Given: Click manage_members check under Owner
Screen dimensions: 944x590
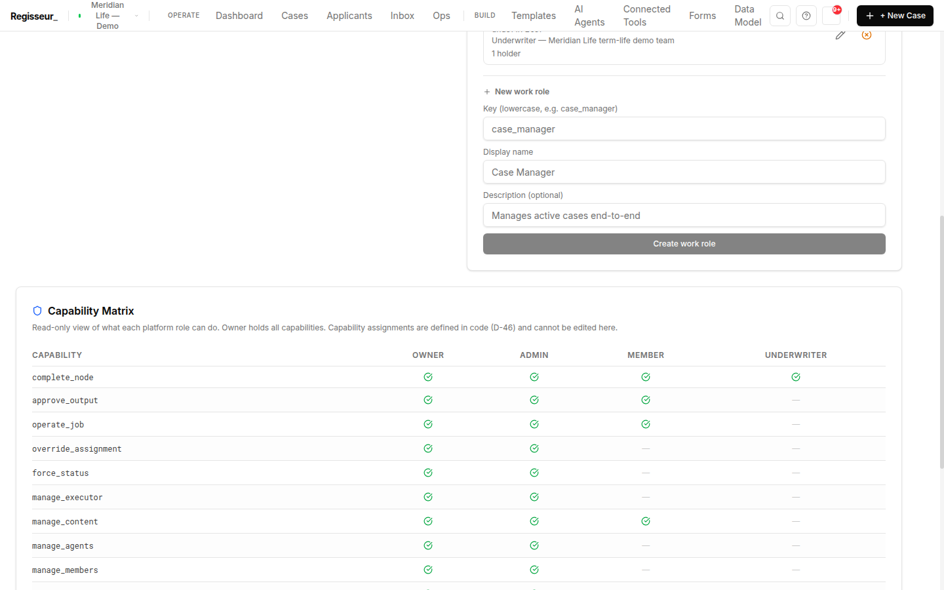Looking at the screenshot, I should 428,570.
